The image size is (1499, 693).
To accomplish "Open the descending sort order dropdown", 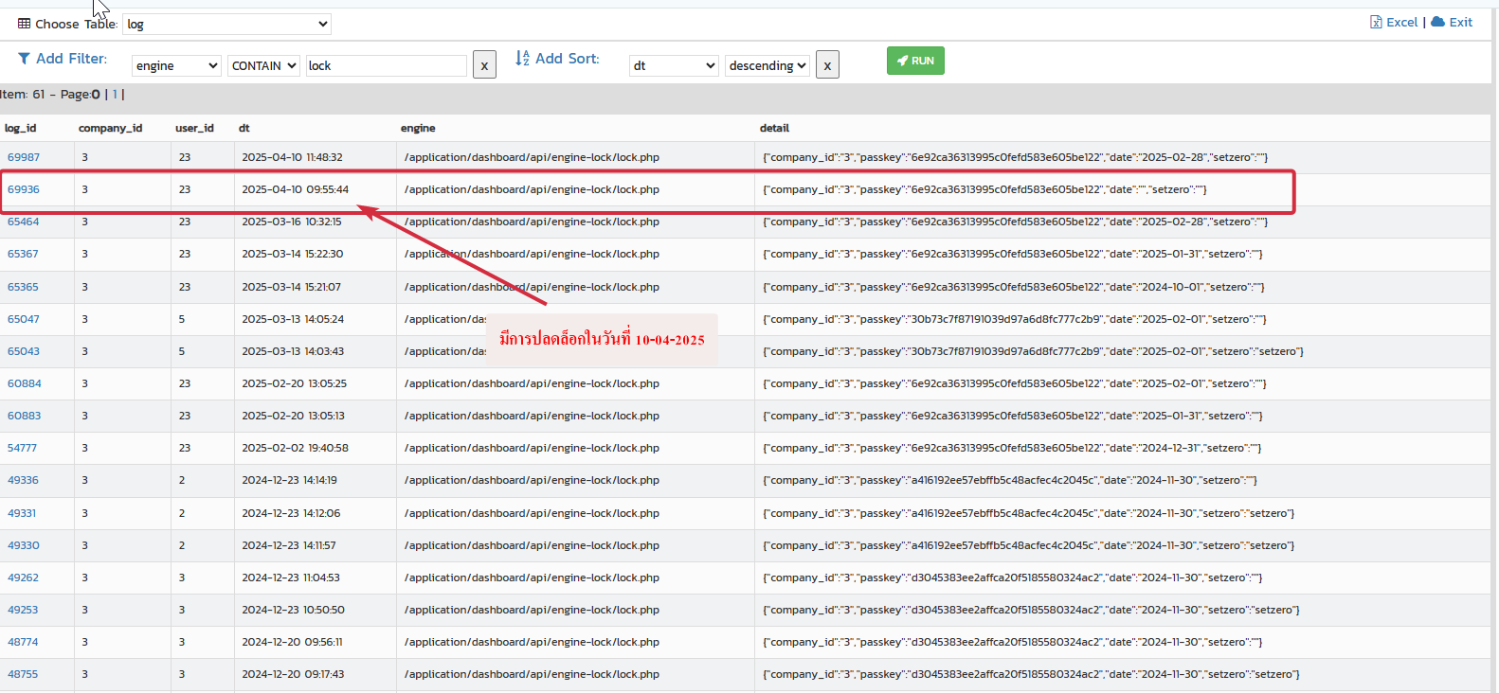I will click(768, 65).
